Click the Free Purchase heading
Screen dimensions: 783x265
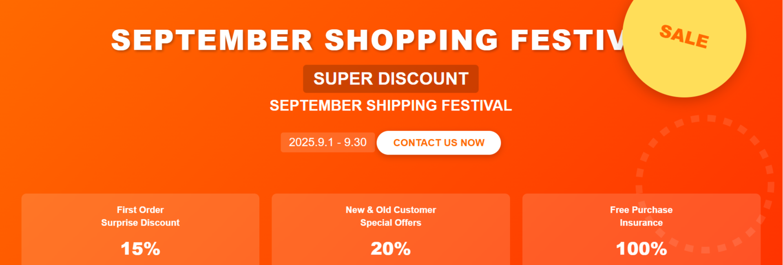click(x=641, y=210)
